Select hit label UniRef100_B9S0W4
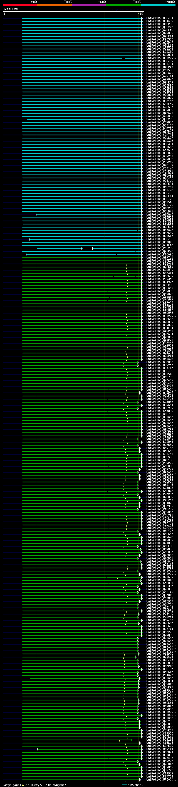The image size is (178, 787). 160,264
